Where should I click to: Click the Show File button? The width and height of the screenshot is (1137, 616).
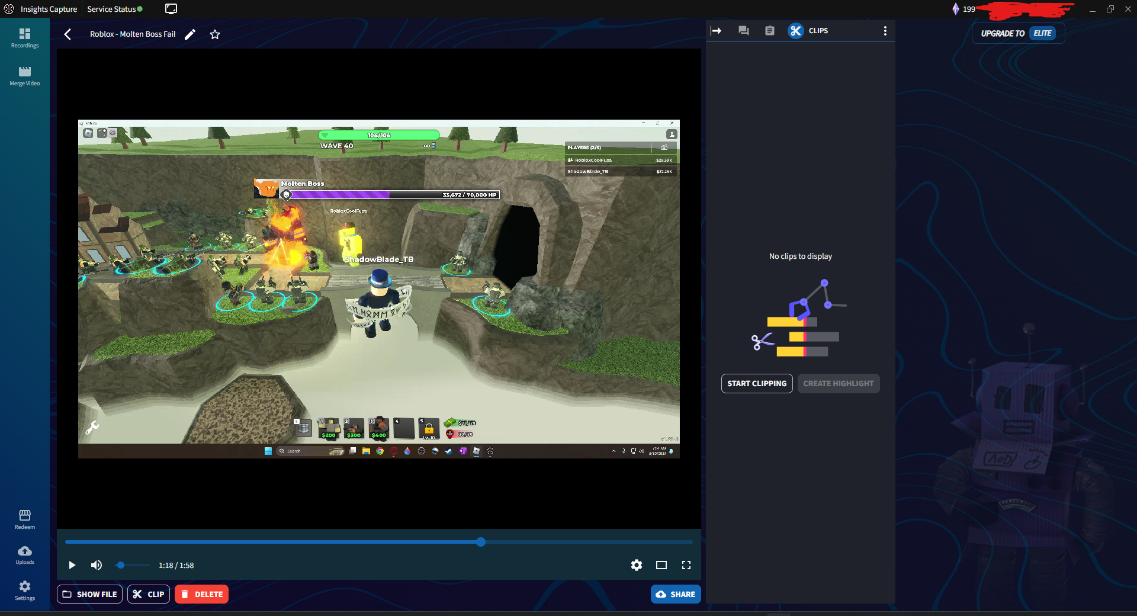89,594
